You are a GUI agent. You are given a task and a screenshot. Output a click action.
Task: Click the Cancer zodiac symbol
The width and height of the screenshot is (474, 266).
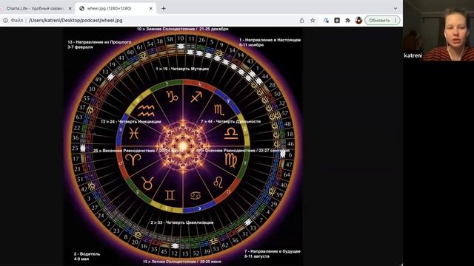pyautogui.click(x=196, y=195)
